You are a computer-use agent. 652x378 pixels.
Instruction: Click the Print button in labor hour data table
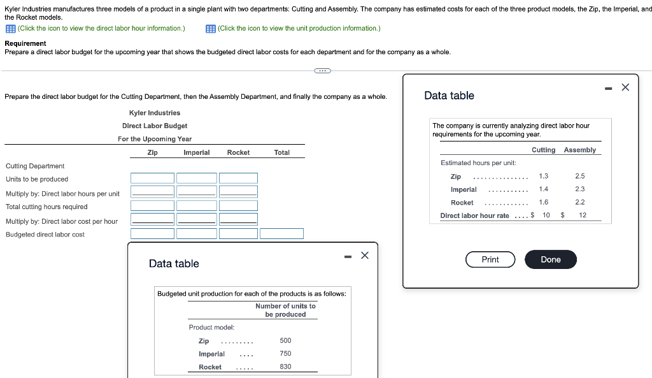coord(490,259)
